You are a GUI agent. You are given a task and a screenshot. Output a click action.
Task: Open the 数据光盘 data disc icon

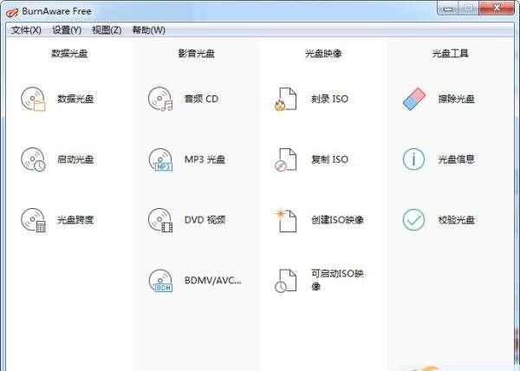pyautogui.click(x=33, y=99)
